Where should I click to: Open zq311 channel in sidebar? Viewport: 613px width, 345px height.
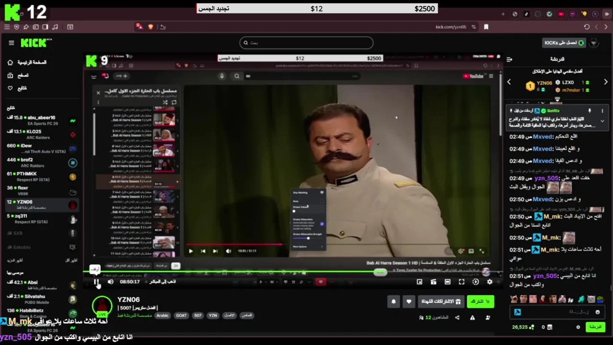point(42,218)
